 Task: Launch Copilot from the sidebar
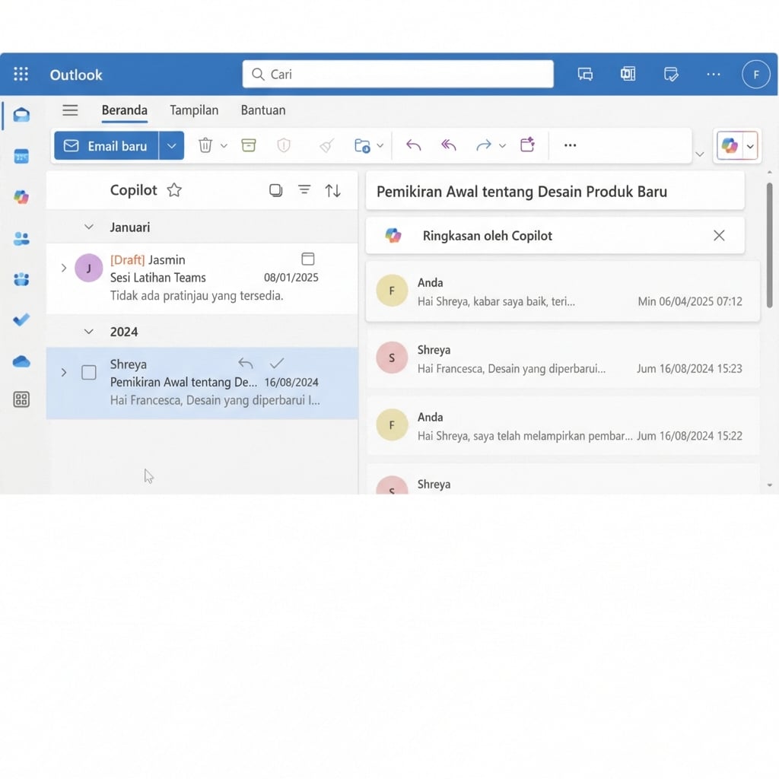point(21,197)
